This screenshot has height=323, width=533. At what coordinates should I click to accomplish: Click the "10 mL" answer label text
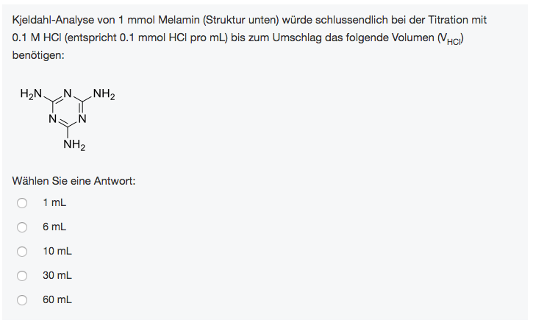pyautogui.click(x=57, y=251)
